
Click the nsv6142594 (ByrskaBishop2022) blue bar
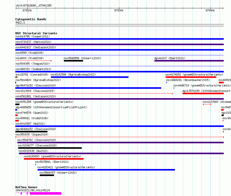tap(90, 77)
